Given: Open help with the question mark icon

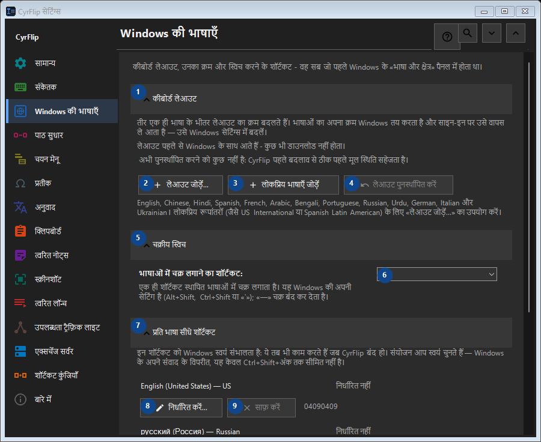Looking at the screenshot, I should [x=447, y=37].
